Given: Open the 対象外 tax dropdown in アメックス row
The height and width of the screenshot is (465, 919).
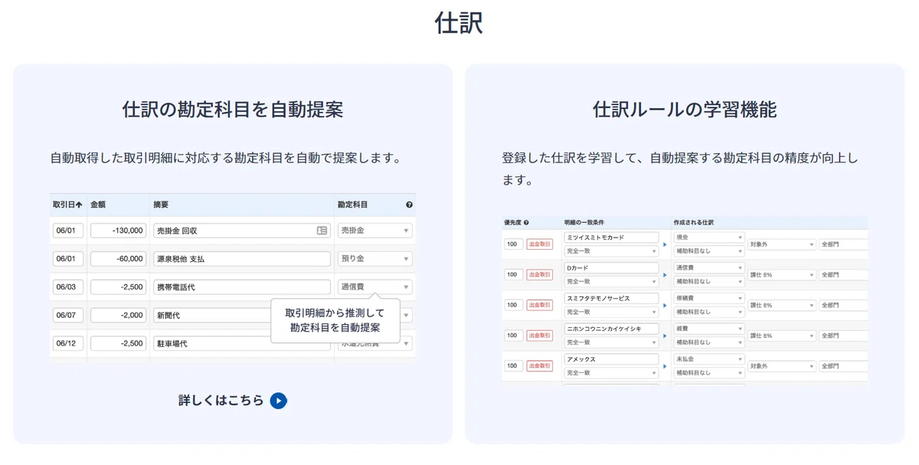Looking at the screenshot, I should click(x=782, y=366).
